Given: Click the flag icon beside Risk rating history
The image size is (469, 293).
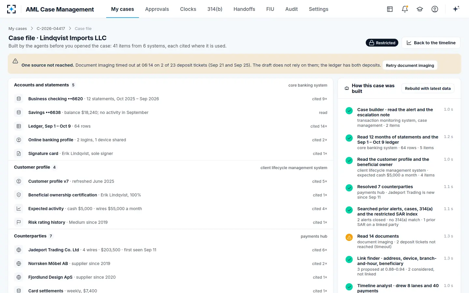Looking at the screenshot, I should pos(19,222).
